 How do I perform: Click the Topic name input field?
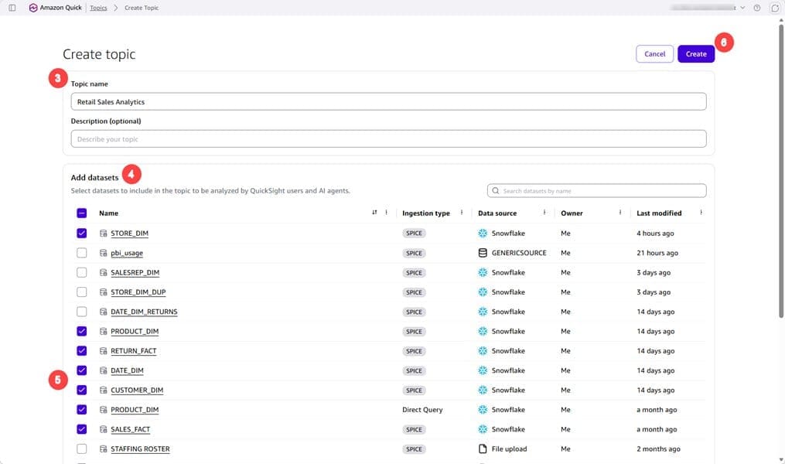[x=388, y=101]
